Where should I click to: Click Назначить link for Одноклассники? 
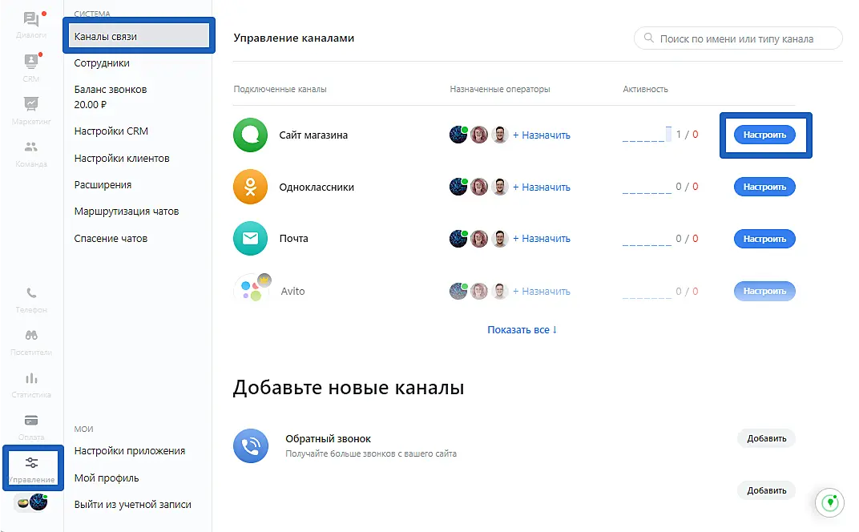click(542, 187)
